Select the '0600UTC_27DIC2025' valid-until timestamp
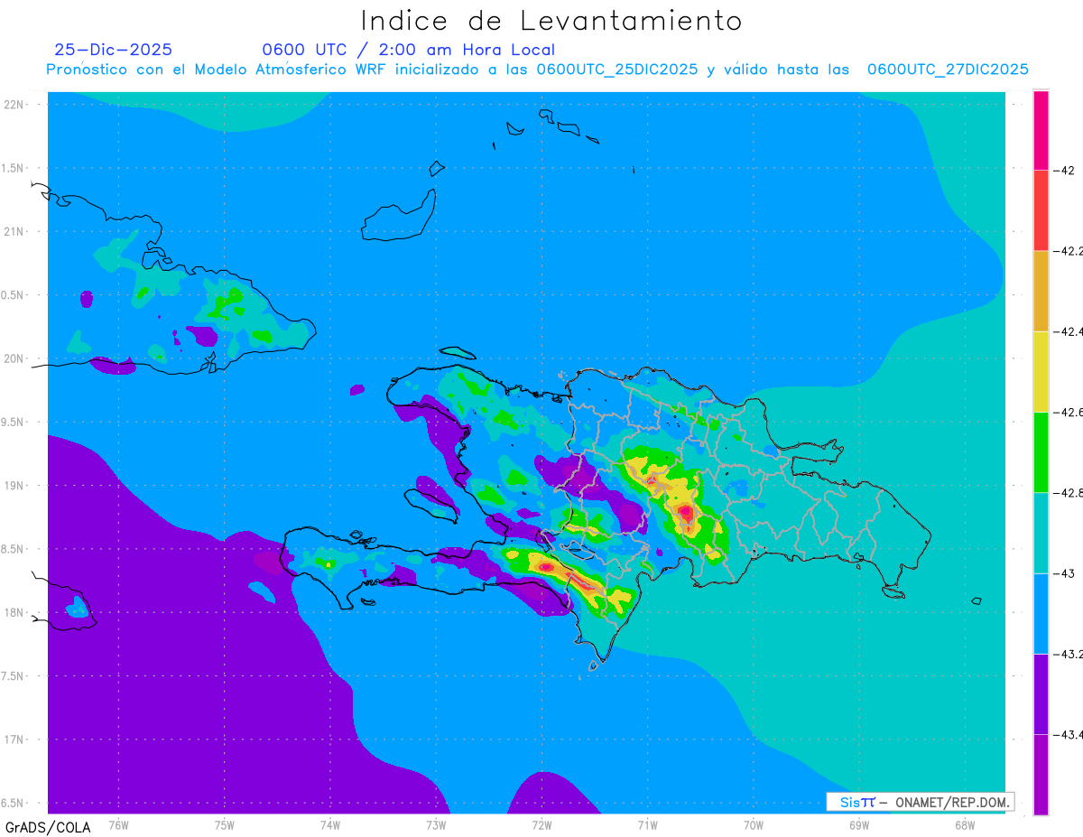 pyautogui.click(x=948, y=70)
